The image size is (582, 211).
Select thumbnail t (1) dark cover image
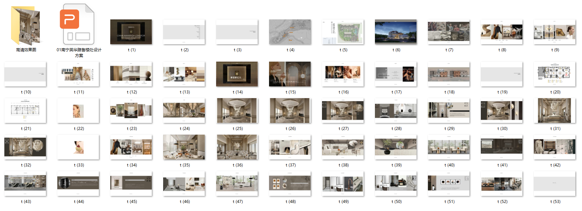coord(131,32)
